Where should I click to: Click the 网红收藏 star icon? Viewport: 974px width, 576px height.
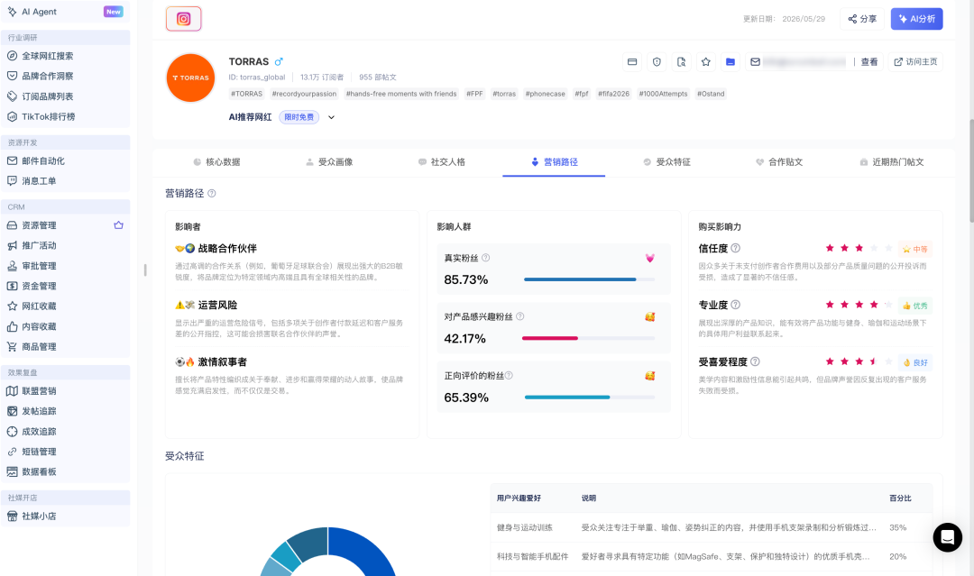coord(12,306)
